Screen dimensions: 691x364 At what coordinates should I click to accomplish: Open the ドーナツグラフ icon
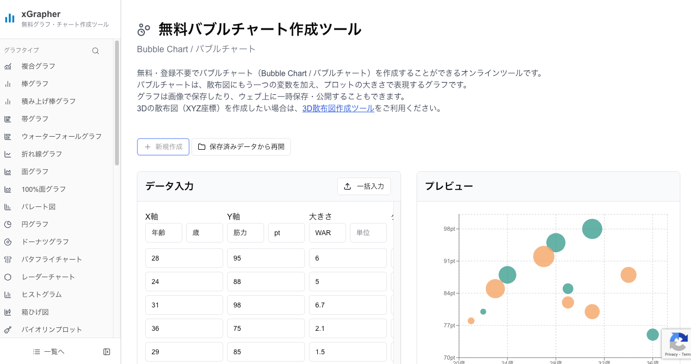pos(8,242)
